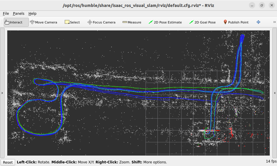Screen dimensions: 277x166
Task: Minimize the RViz window
Action: coord(253,5)
